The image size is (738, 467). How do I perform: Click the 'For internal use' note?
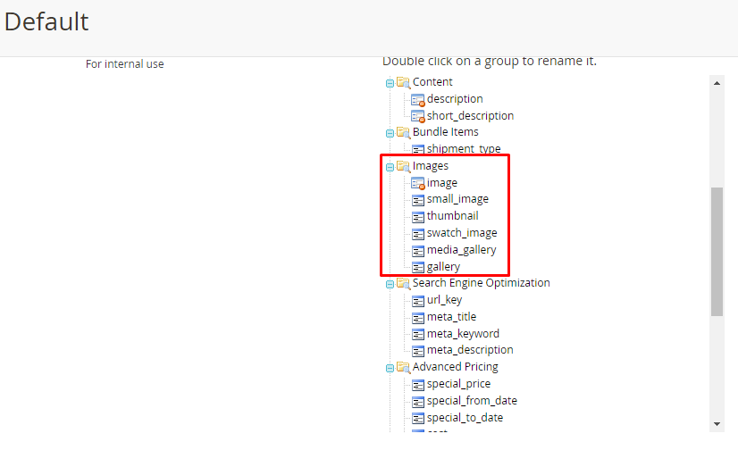pyautogui.click(x=125, y=64)
